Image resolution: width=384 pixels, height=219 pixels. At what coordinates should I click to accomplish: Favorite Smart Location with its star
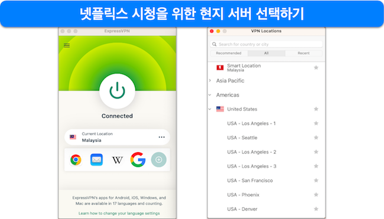(316, 67)
